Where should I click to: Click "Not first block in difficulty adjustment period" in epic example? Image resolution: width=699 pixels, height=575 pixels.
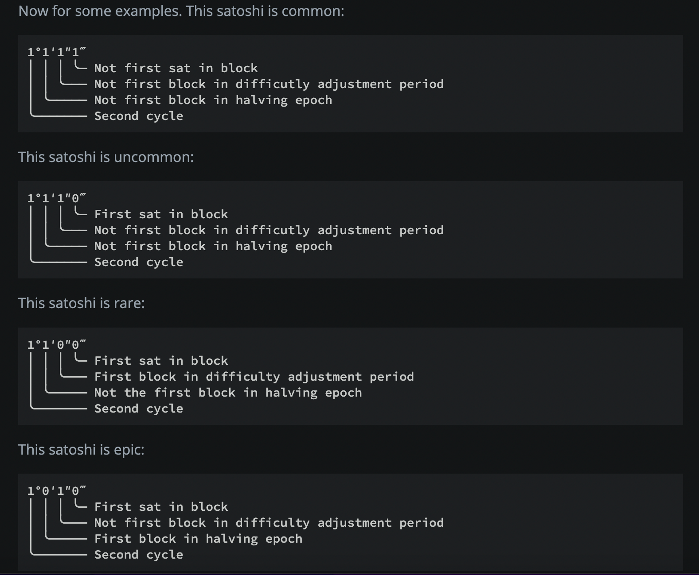(269, 523)
